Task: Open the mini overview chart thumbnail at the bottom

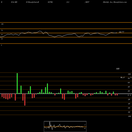Action: pos(65,126)
